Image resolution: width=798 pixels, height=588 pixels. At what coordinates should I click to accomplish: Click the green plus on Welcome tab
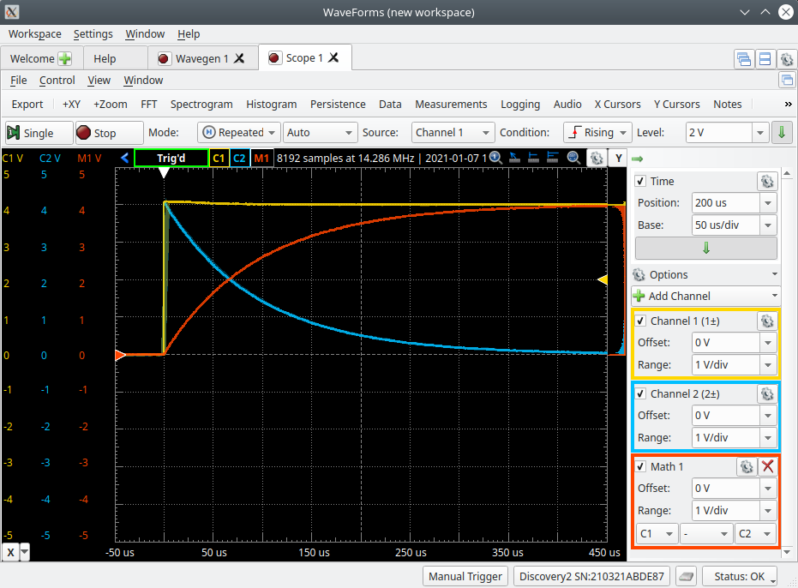(65, 58)
